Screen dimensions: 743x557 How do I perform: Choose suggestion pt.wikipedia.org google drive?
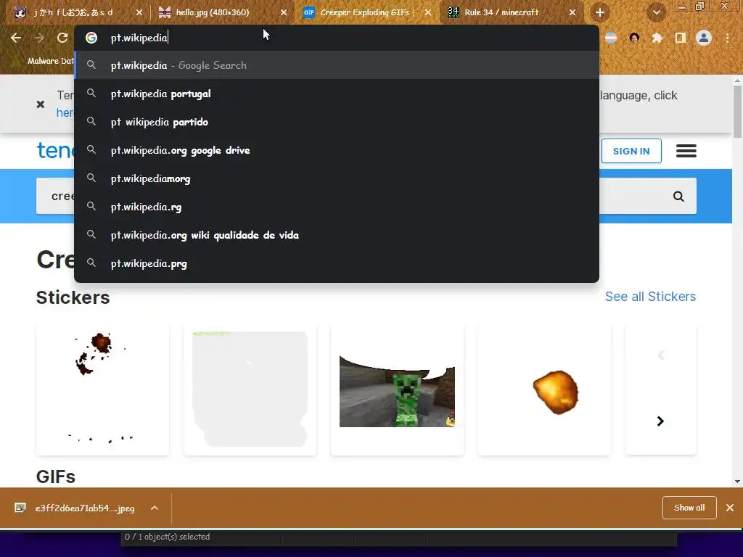[337, 150]
